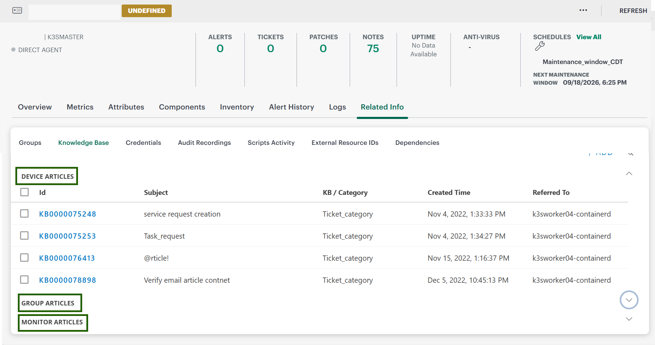Open article KB0000075253
Image resolution: width=655 pixels, height=345 pixels.
click(x=67, y=236)
